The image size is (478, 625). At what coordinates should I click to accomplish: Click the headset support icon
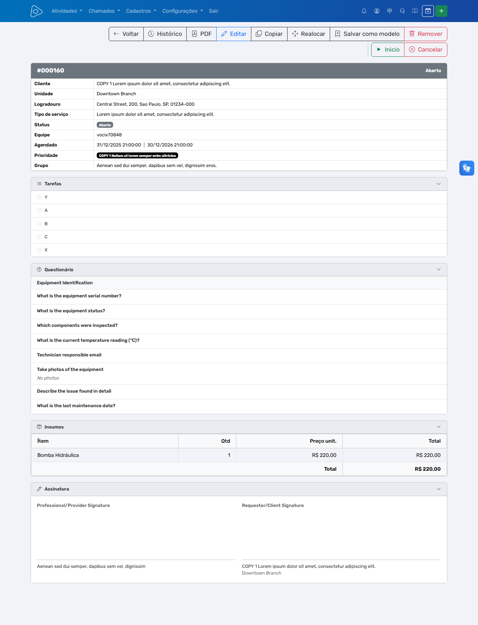coord(402,11)
